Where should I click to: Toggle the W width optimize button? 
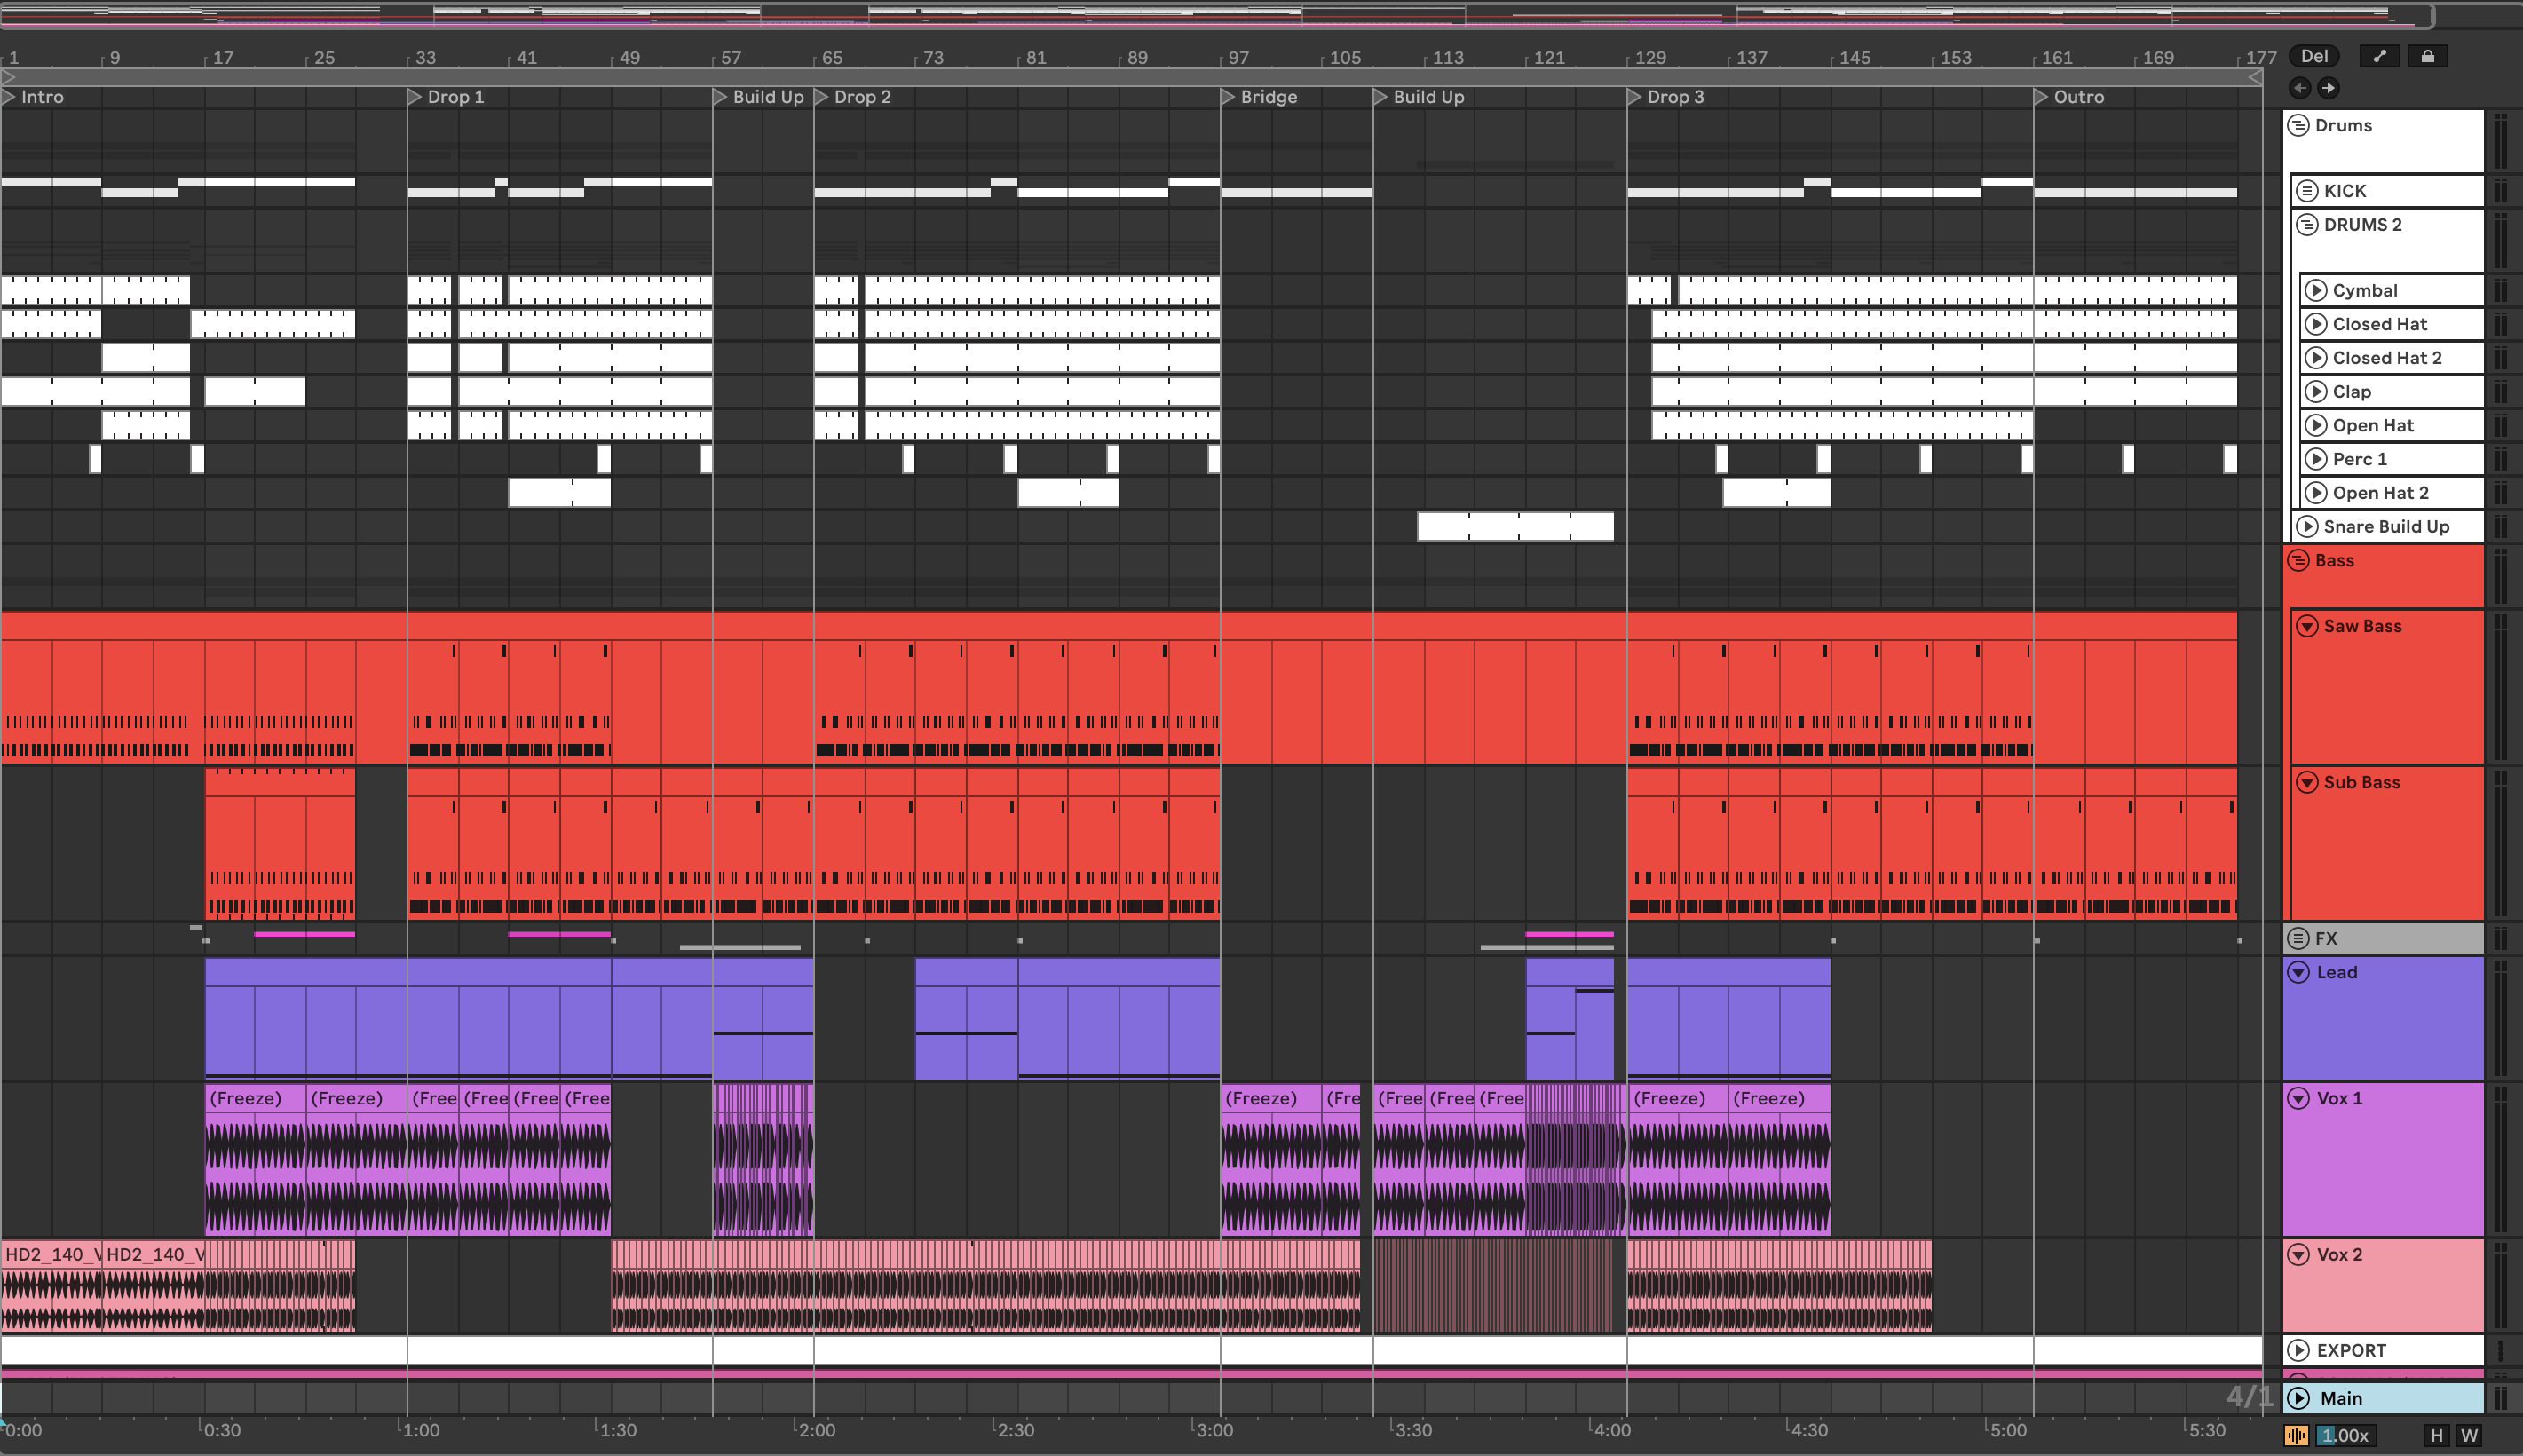[x=2469, y=1436]
